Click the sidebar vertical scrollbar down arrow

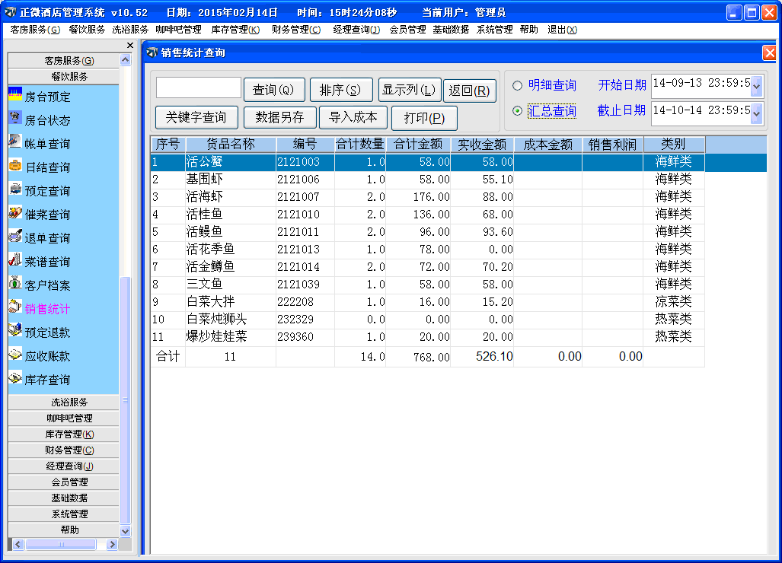125,531
